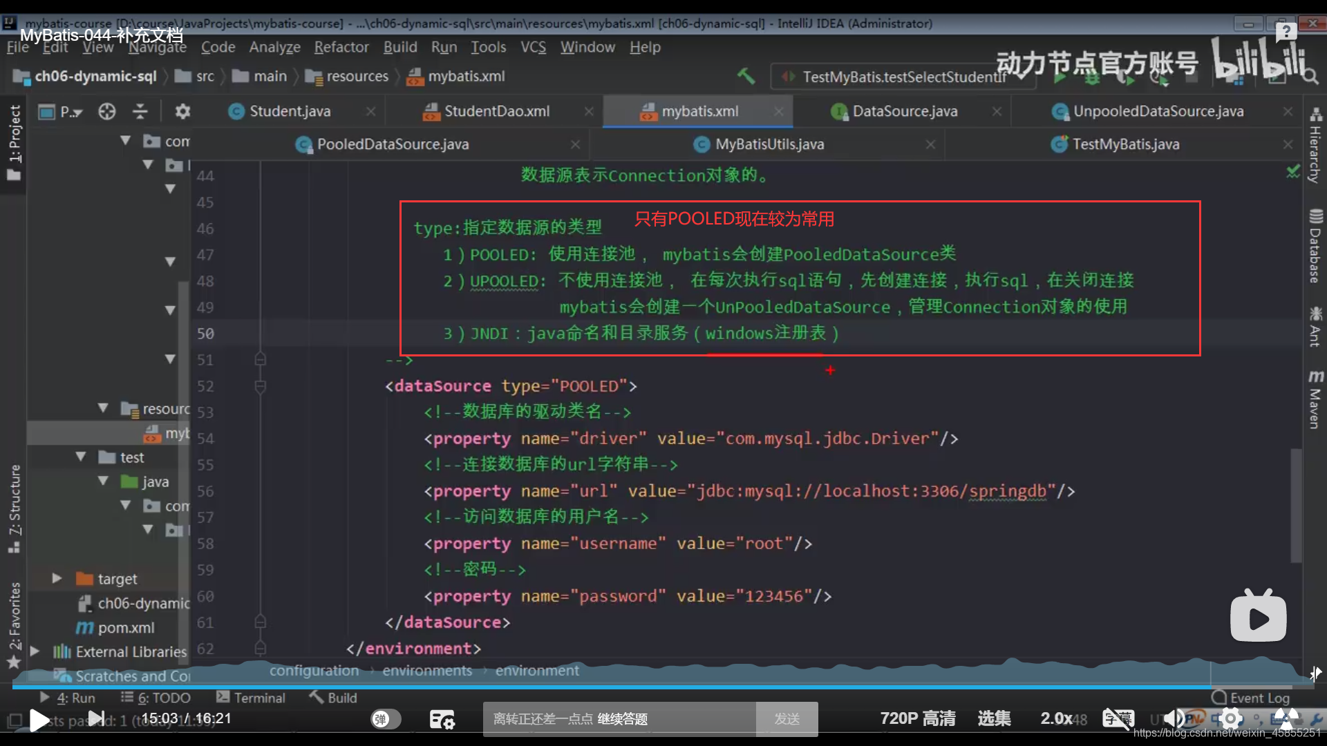Collapse the topmost com package node
The width and height of the screenshot is (1327, 746).
125,140
